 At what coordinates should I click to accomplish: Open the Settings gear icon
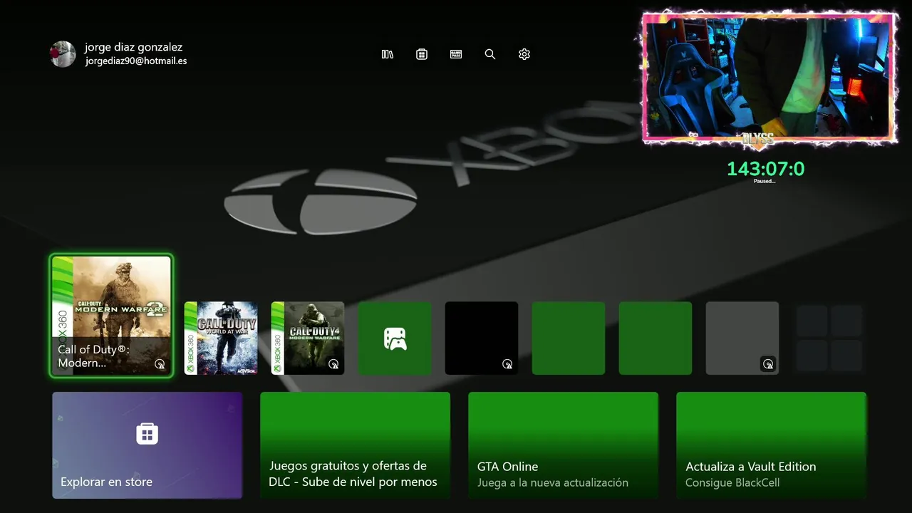pos(524,54)
